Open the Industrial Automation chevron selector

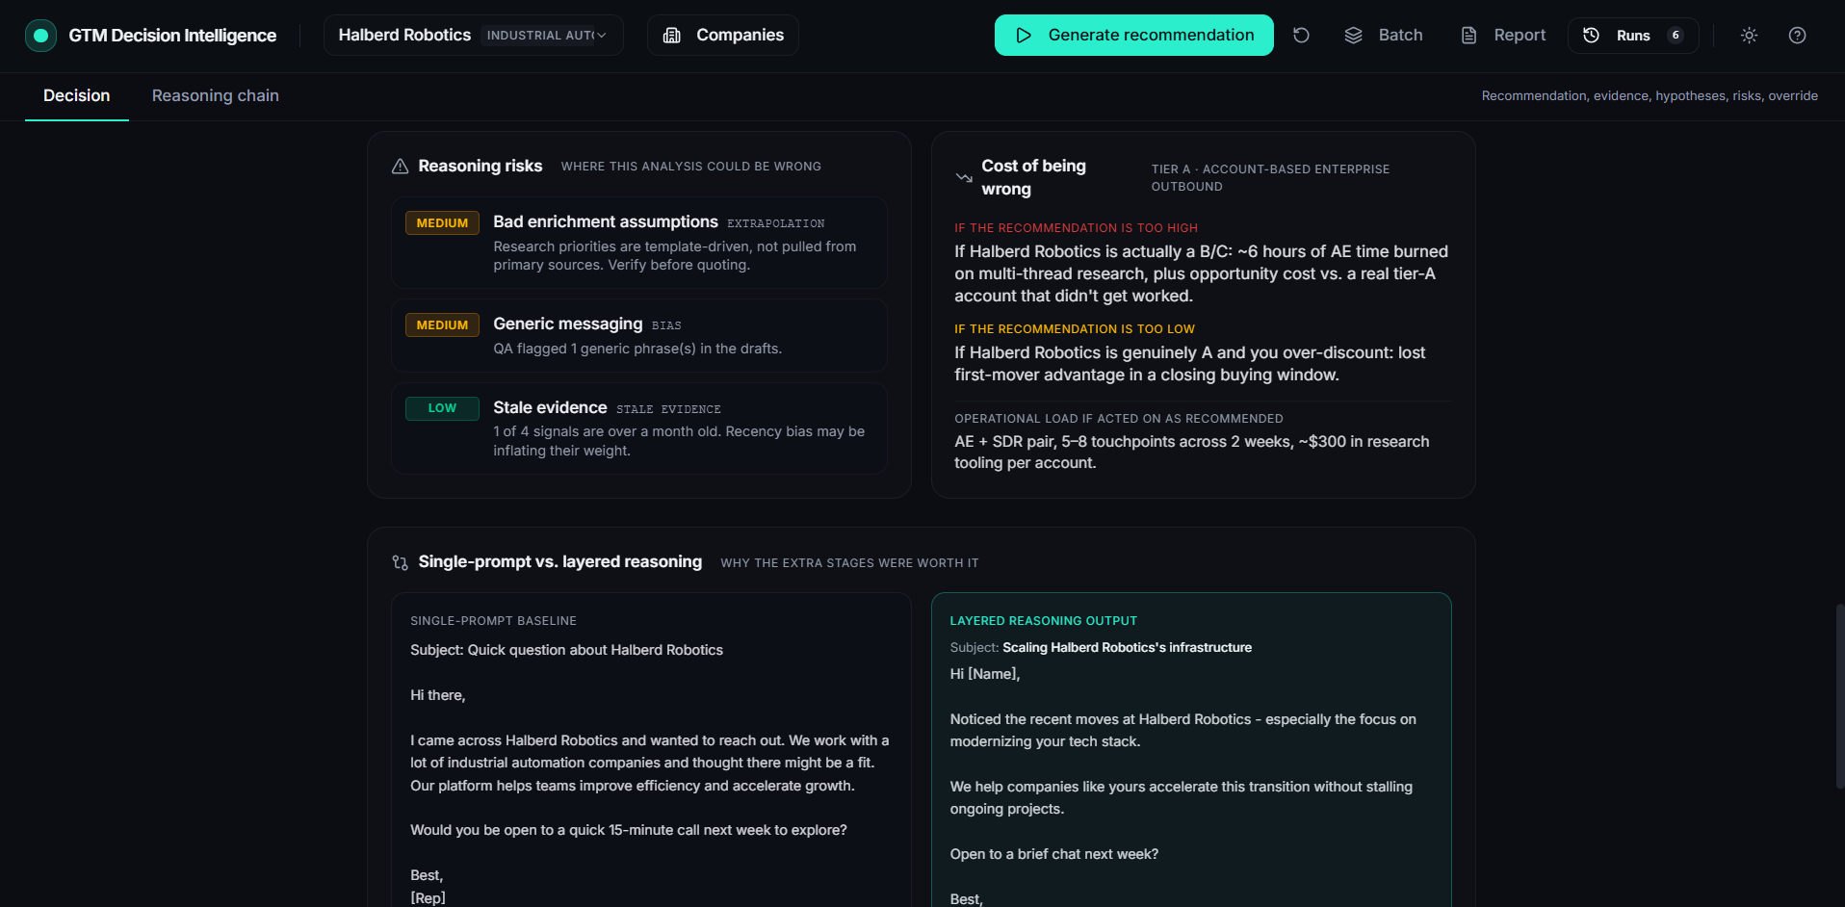coord(601,36)
